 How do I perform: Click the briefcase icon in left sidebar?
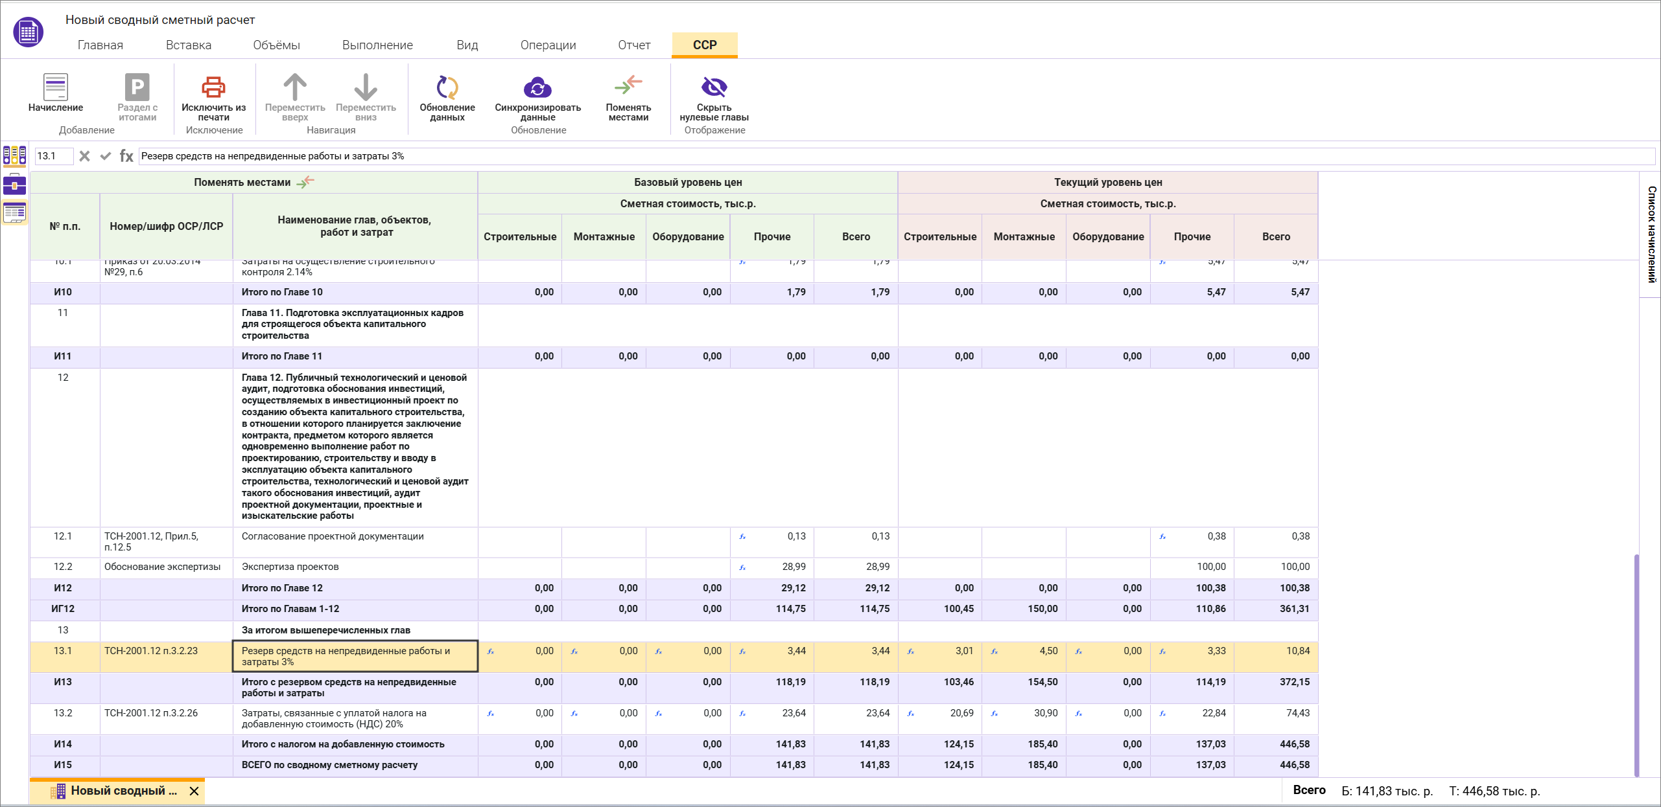point(14,185)
